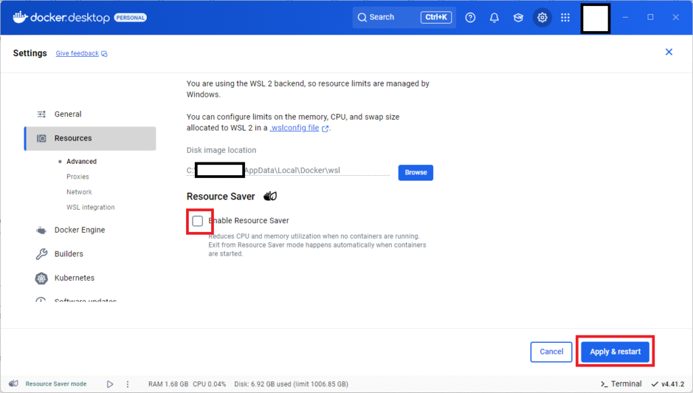The width and height of the screenshot is (693, 393).
Task: Open the Learning center graduation cap icon
Action: (518, 18)
